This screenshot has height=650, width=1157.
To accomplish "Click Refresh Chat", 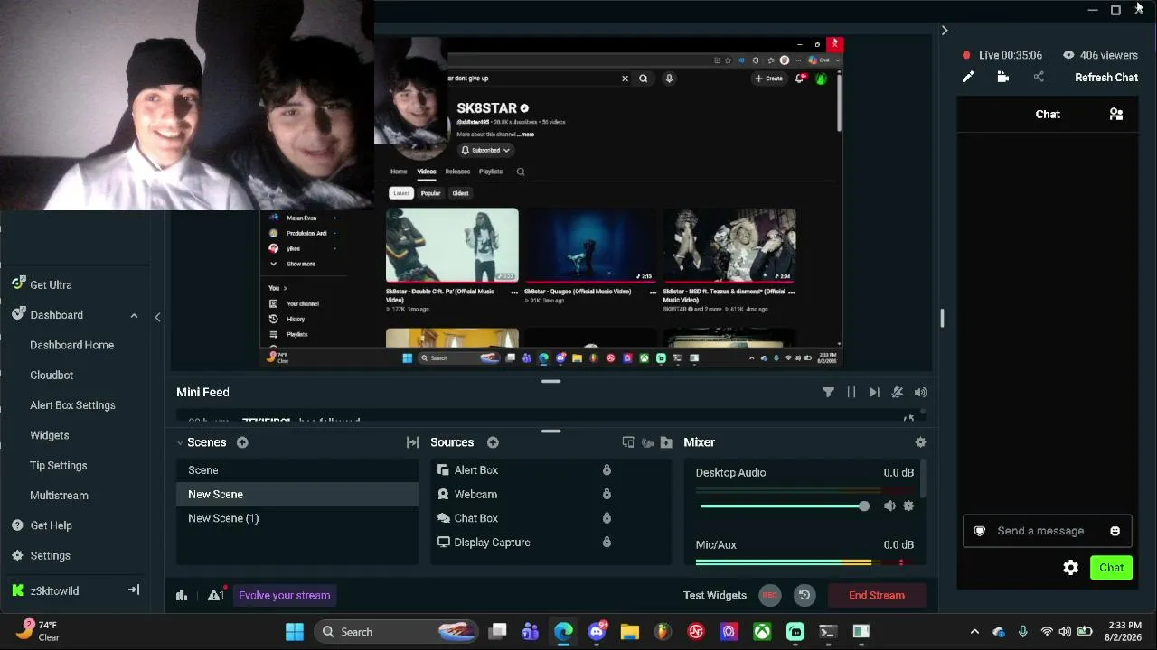I will pyautogui.click(x=1106, y=78).
